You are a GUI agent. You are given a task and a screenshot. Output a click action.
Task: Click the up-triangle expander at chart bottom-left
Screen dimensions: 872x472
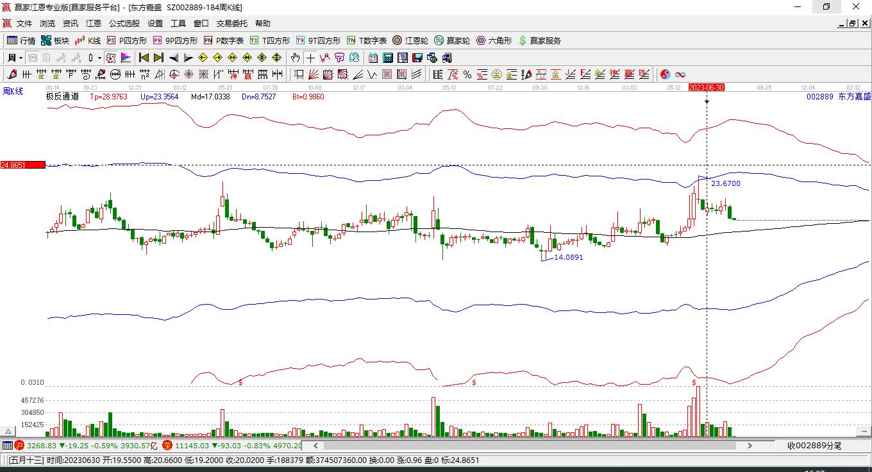coord(9,432)
